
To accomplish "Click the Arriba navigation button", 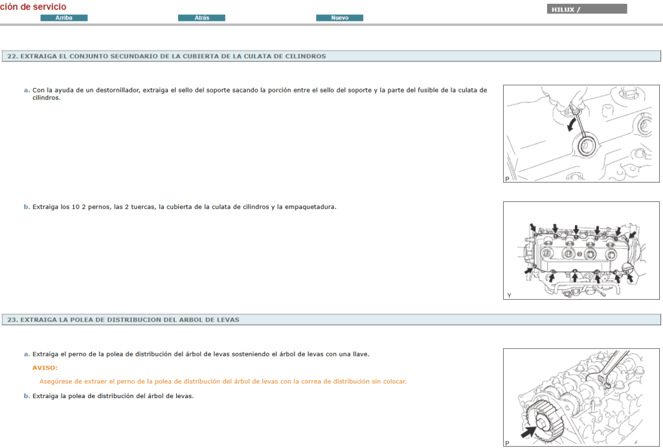I will (65, 17).
